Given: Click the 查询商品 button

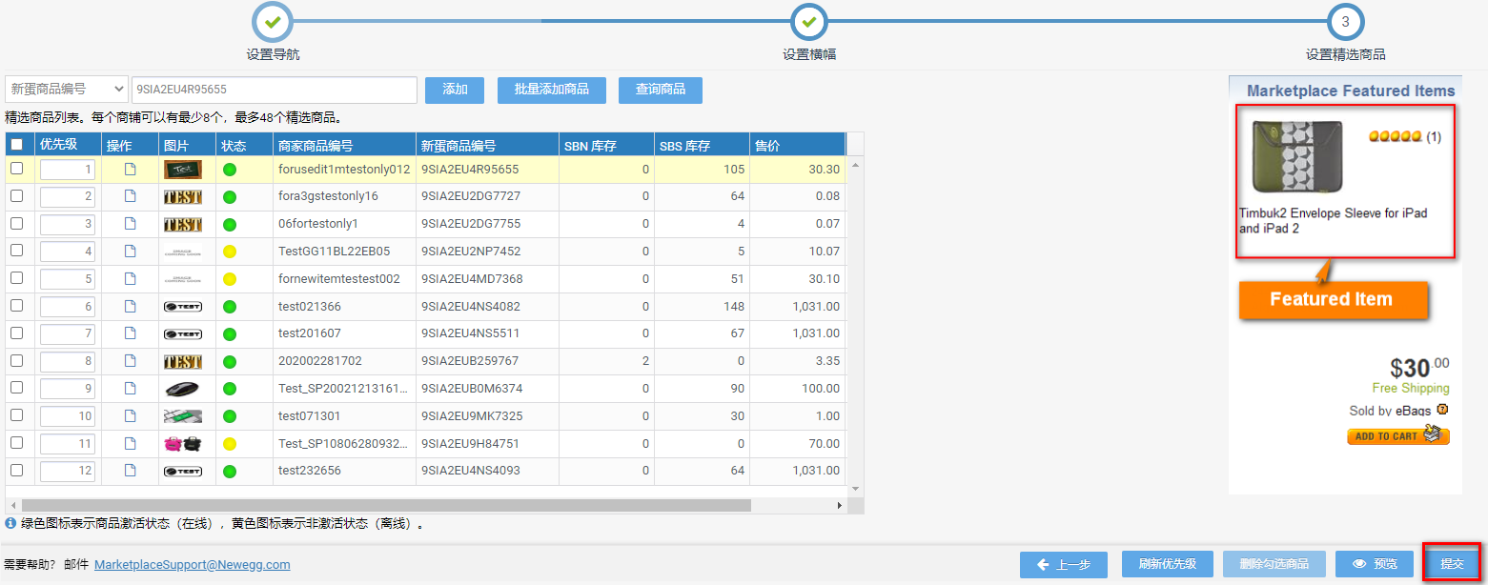Looking at the screenshot, I should (x=661, y=90).
